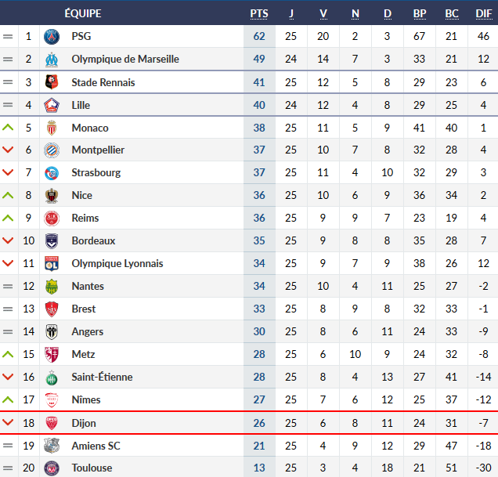Viewport: 498px width, 477px height.
Task: Open the Olympique Lyonnais team link
Action: click(117, 263)
